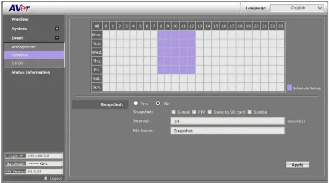
Task: Select hour 5 column header
Action: 140,26
